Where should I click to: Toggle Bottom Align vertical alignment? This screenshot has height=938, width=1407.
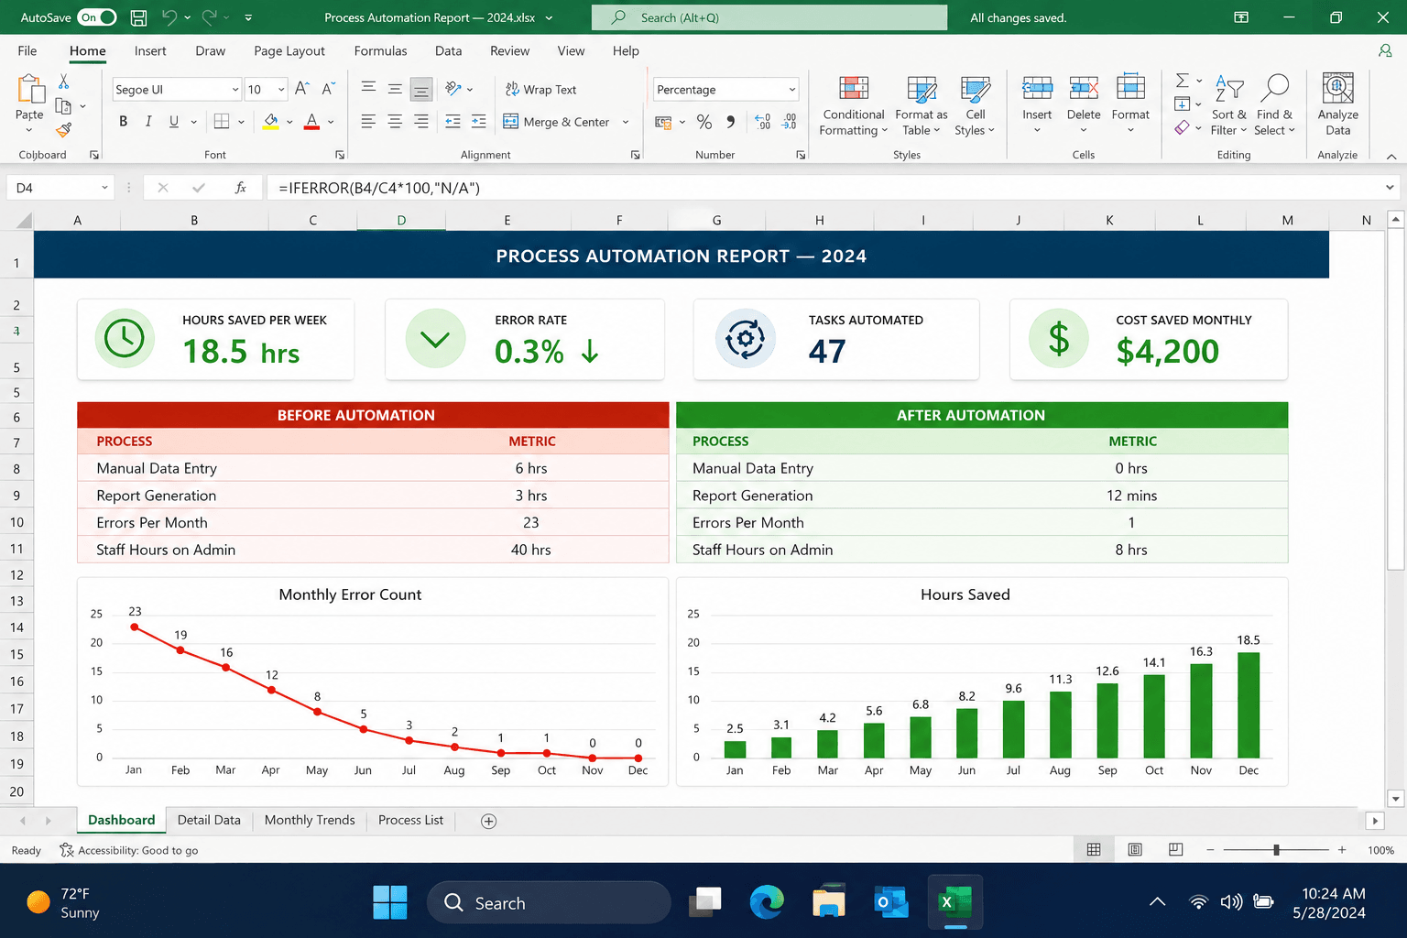pyautogui.click(x=420, y=89)
